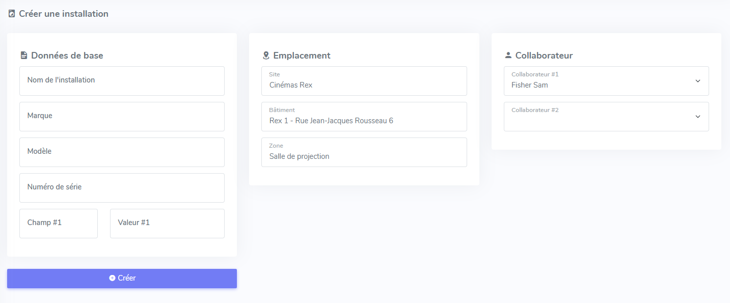Select the Bâtiment field with Rex 1 address

(364, 117)
